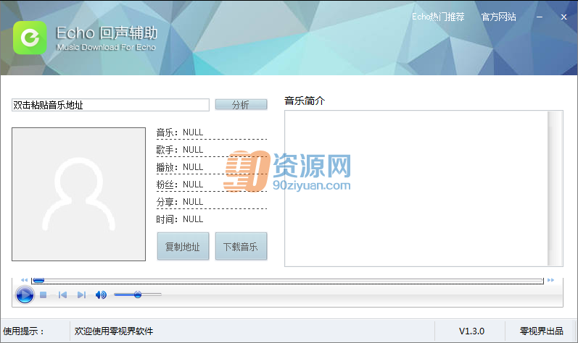Click the 分享：NULL text

[x=180, y=202]
